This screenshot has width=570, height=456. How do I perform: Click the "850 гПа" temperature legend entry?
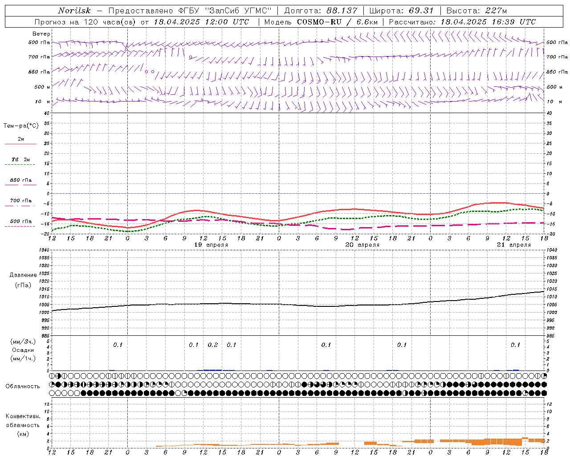[x=21, y=180]
